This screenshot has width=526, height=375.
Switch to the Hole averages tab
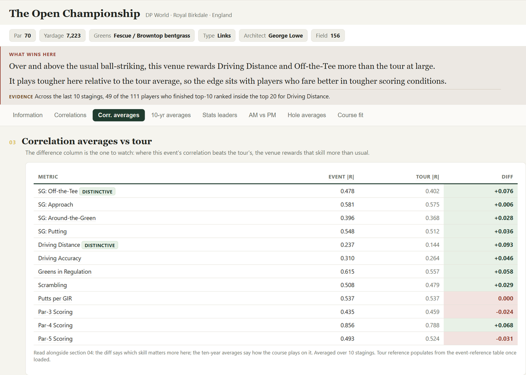pyautogui.click(x=307, y=115)
